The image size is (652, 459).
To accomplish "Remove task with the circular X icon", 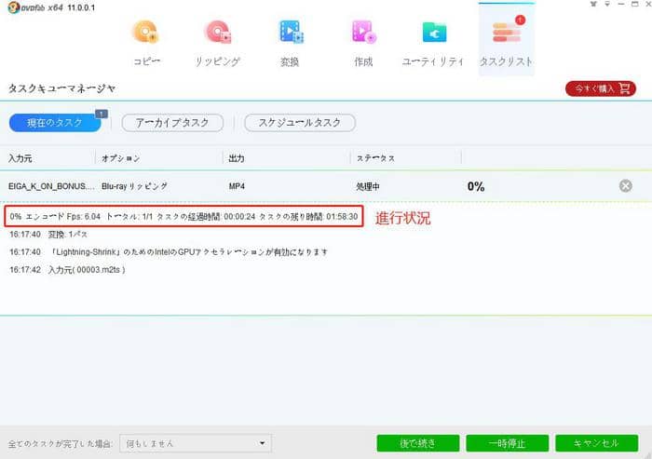I will 626,186.
